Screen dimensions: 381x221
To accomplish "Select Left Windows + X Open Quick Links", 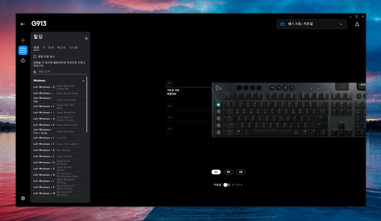I will 59,125.
